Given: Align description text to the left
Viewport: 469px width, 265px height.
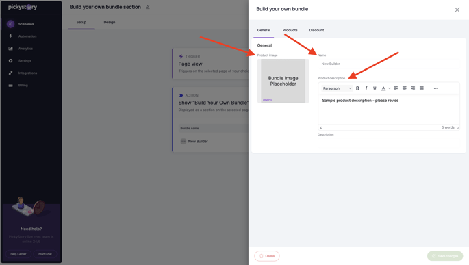Looking at the screenshot, I should tap(396, 88).
